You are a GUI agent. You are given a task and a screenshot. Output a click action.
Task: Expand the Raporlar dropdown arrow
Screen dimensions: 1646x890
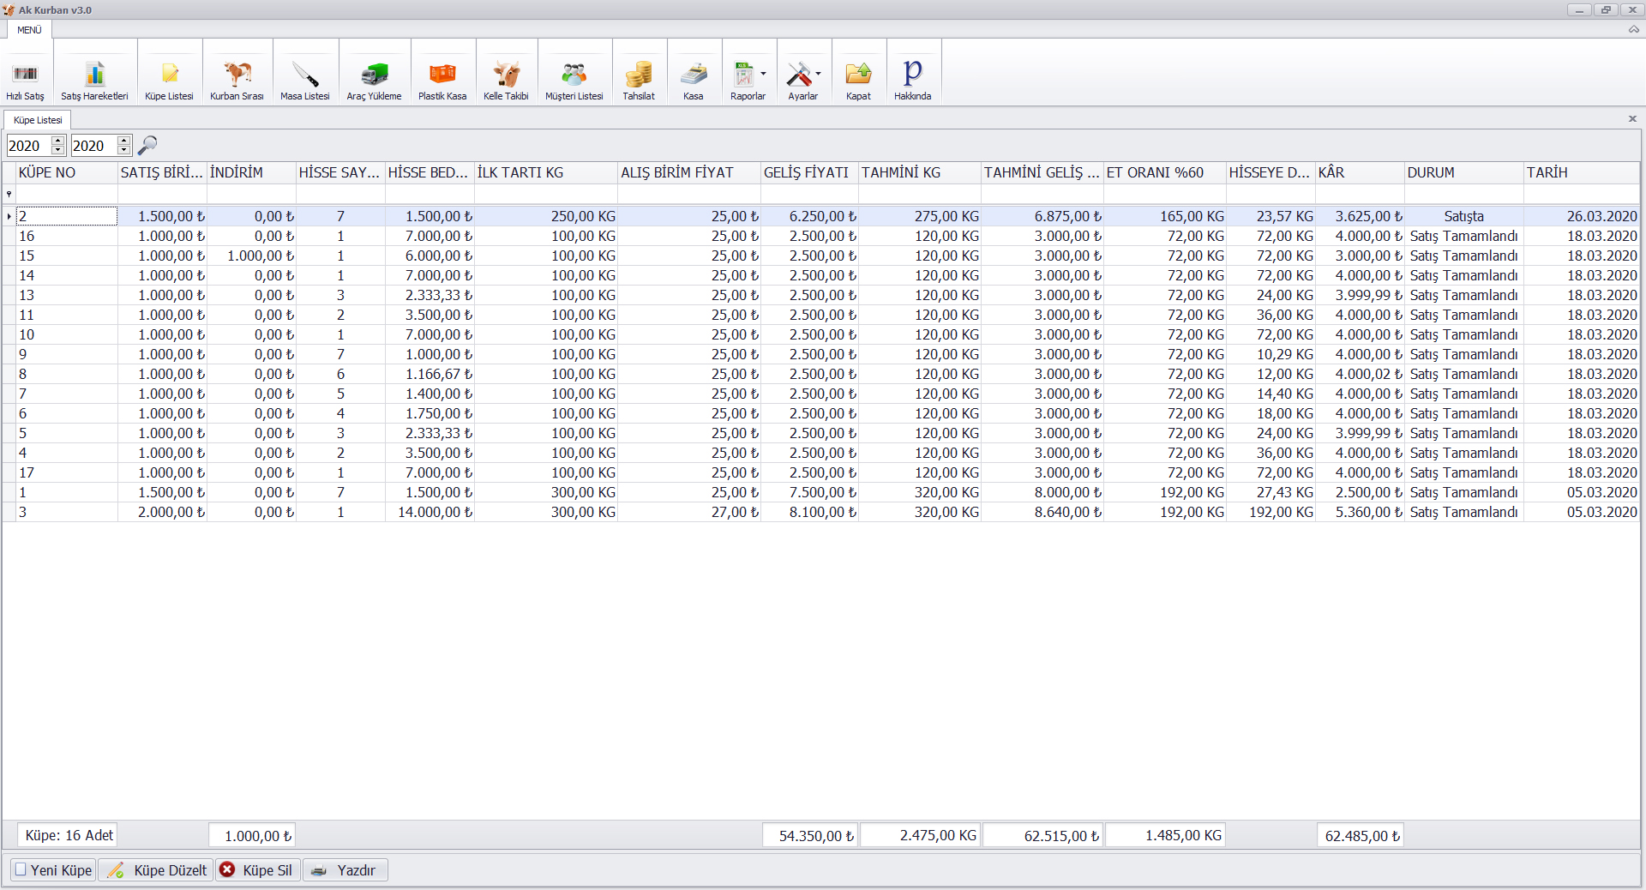763,74
